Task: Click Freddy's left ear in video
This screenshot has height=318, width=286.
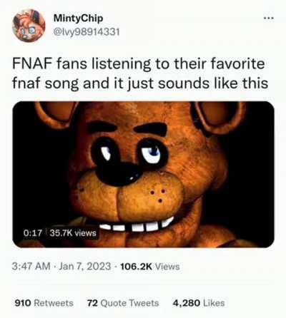Action: point(56,114)
